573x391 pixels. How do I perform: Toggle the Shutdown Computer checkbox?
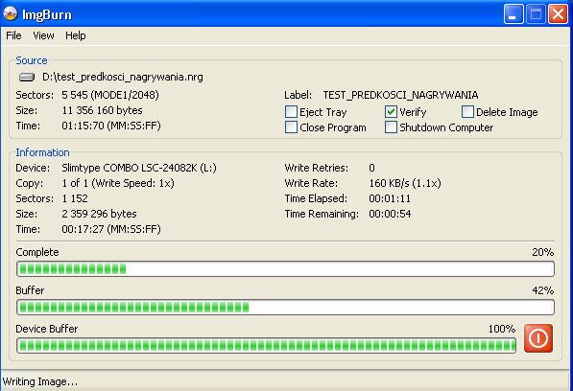coord(391,126)
